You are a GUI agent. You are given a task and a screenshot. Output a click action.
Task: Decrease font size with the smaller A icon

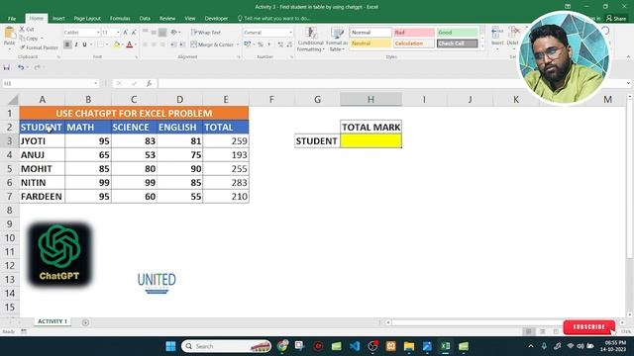click(134, 33)
